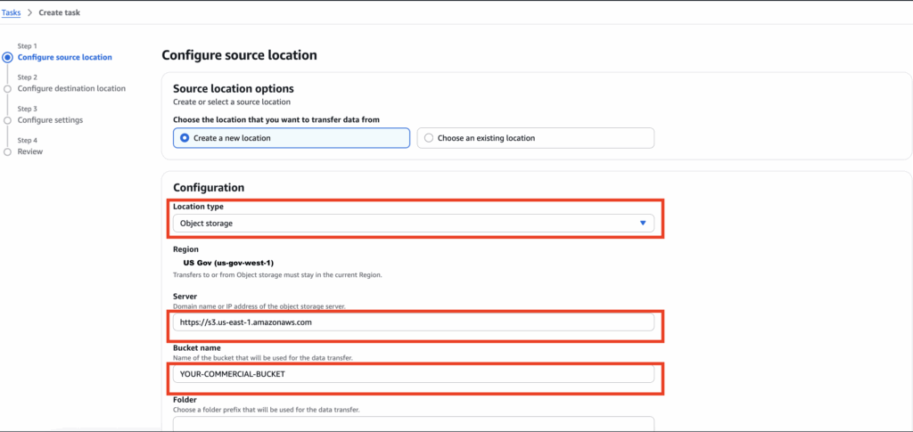913x432 pixels.
Task: Click the Step 1 active circle indicator
Action: pyautogui.click(x=8, y=57)
